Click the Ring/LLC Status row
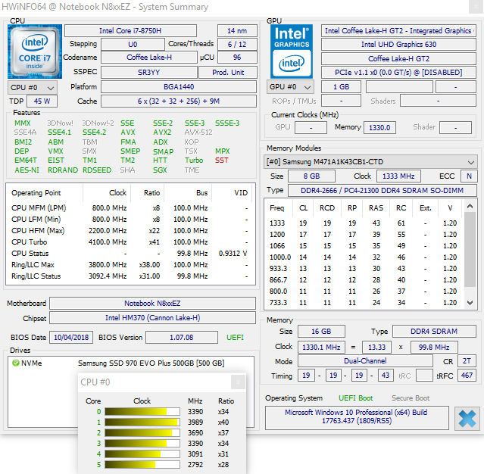Image resolution: width=484 pixels, height=474 pixels. tap(130, 276)
